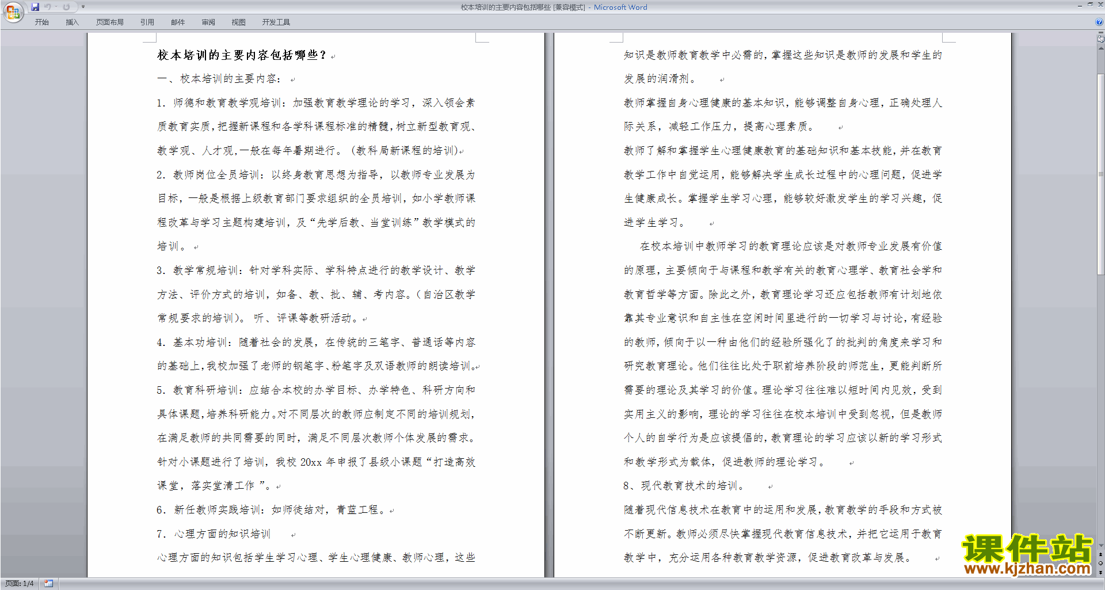Image resolution: width=1105 pixels, height=590 pixels.
Task: Click the line starting 4. 基本功培训
Action: (x=316, y=342)
